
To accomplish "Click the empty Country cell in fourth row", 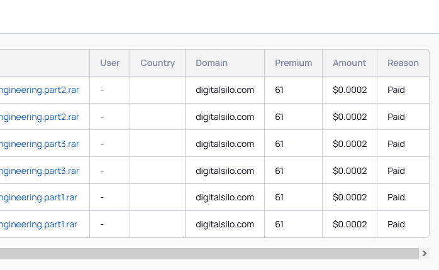I will click(x=157, y=171).
